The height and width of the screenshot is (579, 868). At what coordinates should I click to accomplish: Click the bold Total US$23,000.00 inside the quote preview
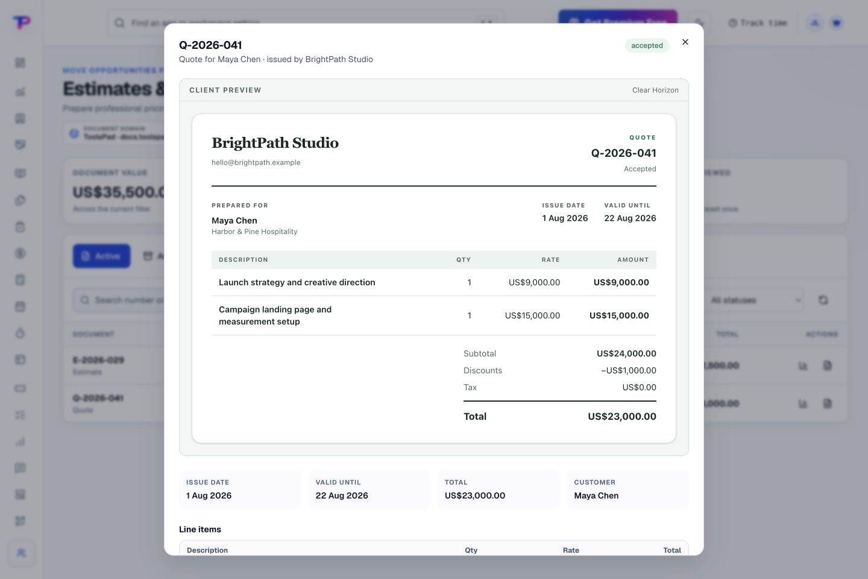point(622,416)
